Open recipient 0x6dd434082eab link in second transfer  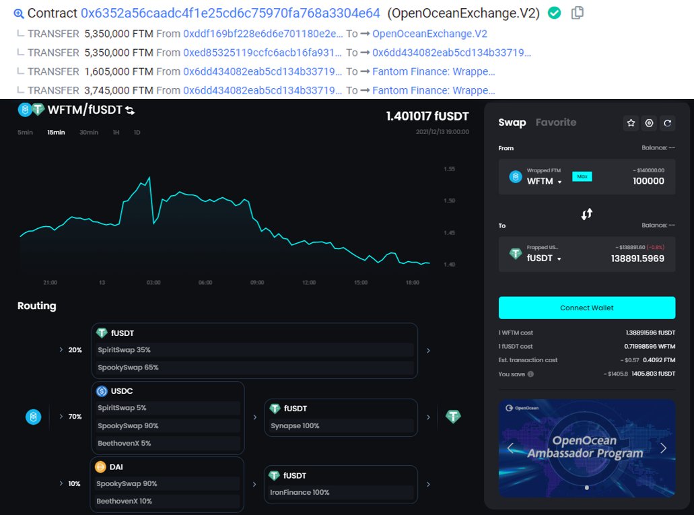point(452,53)
